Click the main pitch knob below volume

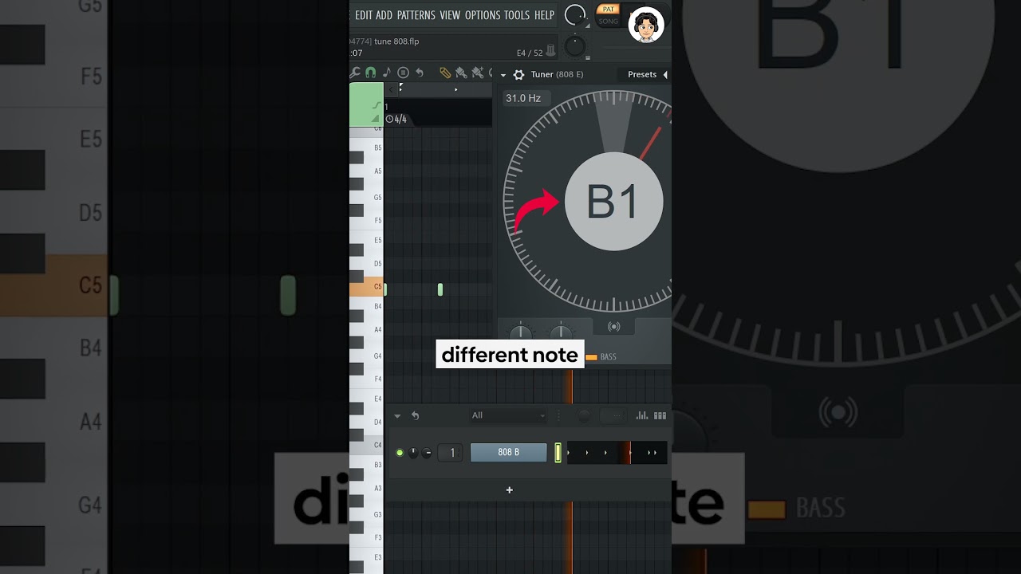click(574, 47)
